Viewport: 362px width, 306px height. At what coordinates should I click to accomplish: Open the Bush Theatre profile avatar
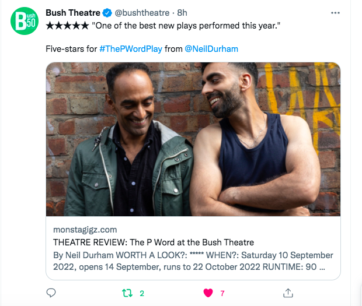pyautogui.click(x=24, y=22)
